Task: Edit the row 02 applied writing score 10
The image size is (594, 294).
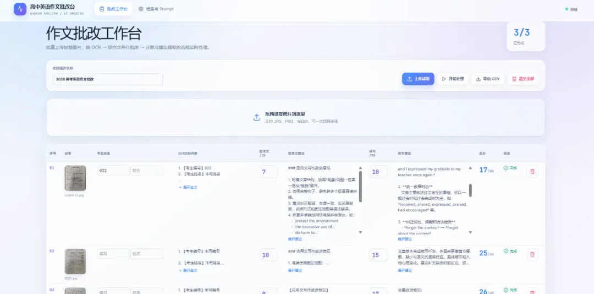Action: [x=268, y=255]
